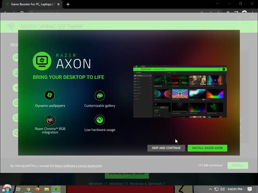Image resolution: width=258 pixels, height=193 pixels.
Task: Open File Explorer from the taskbar
Action: pyautogui.click(x=47, y=189)
